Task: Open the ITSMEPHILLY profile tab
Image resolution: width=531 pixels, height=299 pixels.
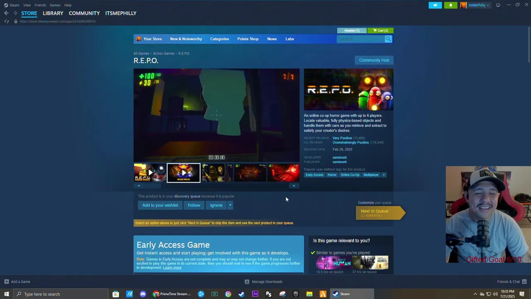Action: (x=121, y=13)
